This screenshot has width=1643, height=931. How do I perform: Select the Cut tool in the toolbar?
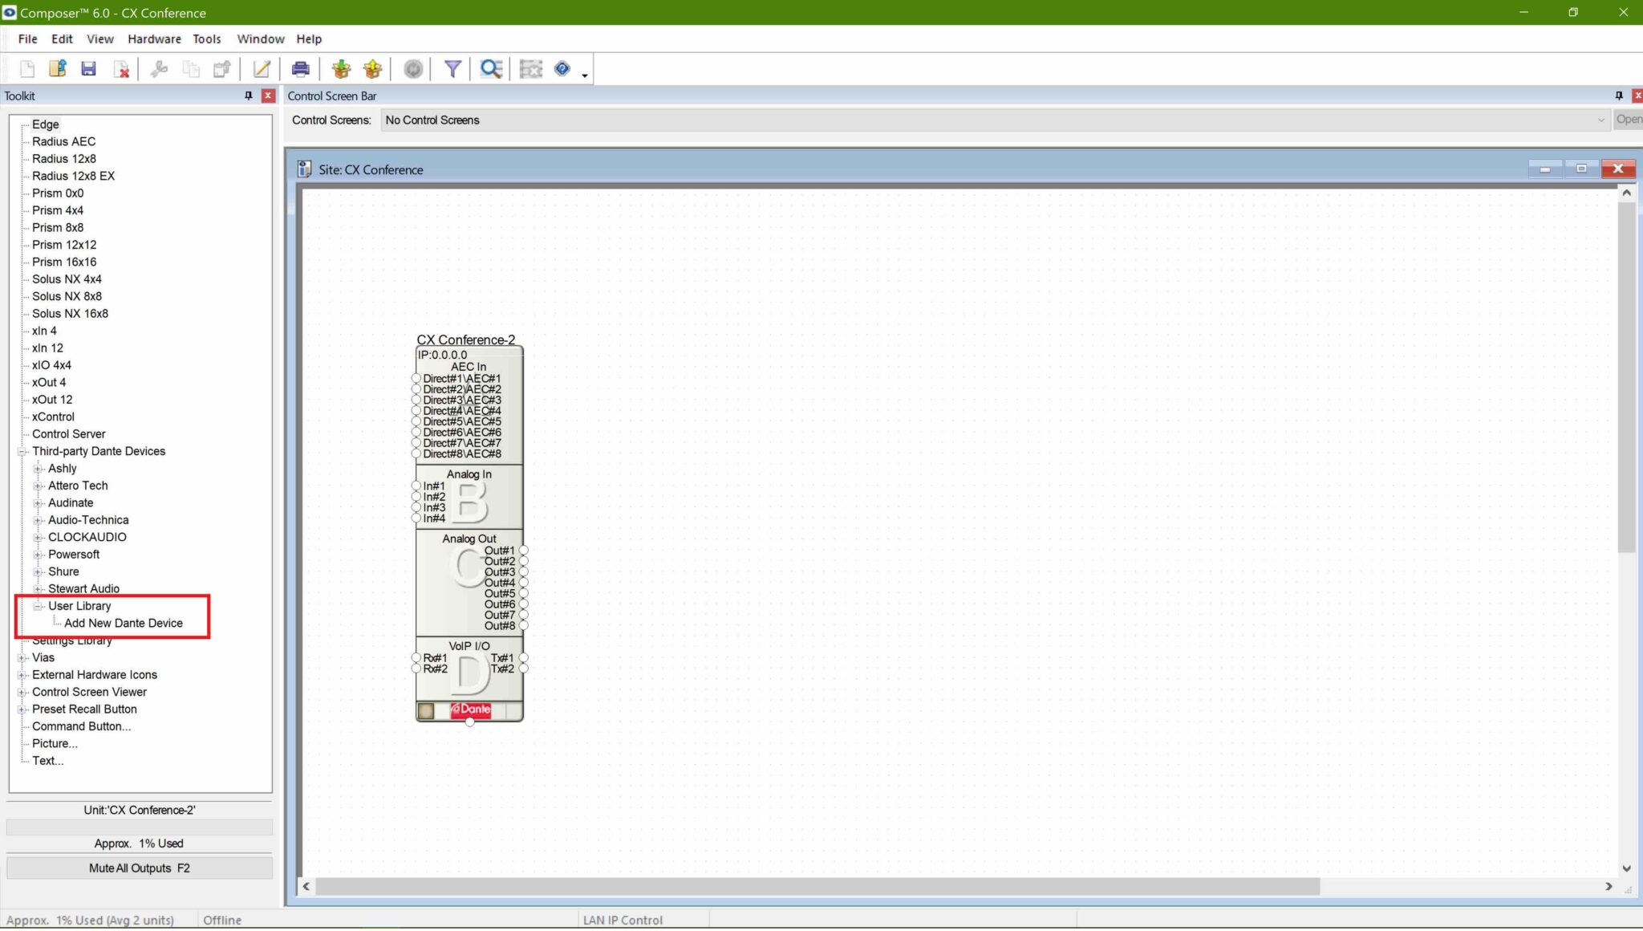159,69
